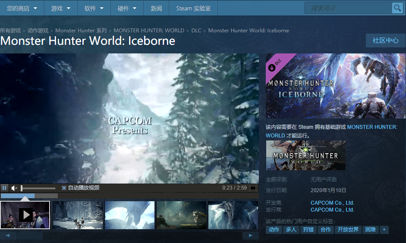Open the Iceborne DLC header image

click(x=336, y=86)
